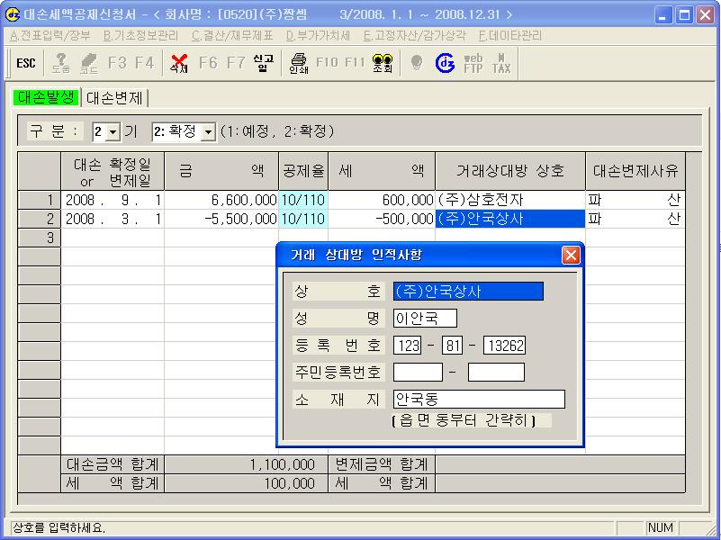Viewport: 721px width, 540px height.
Task: Click the registration number field 13262
Action: tap(504, 345)
